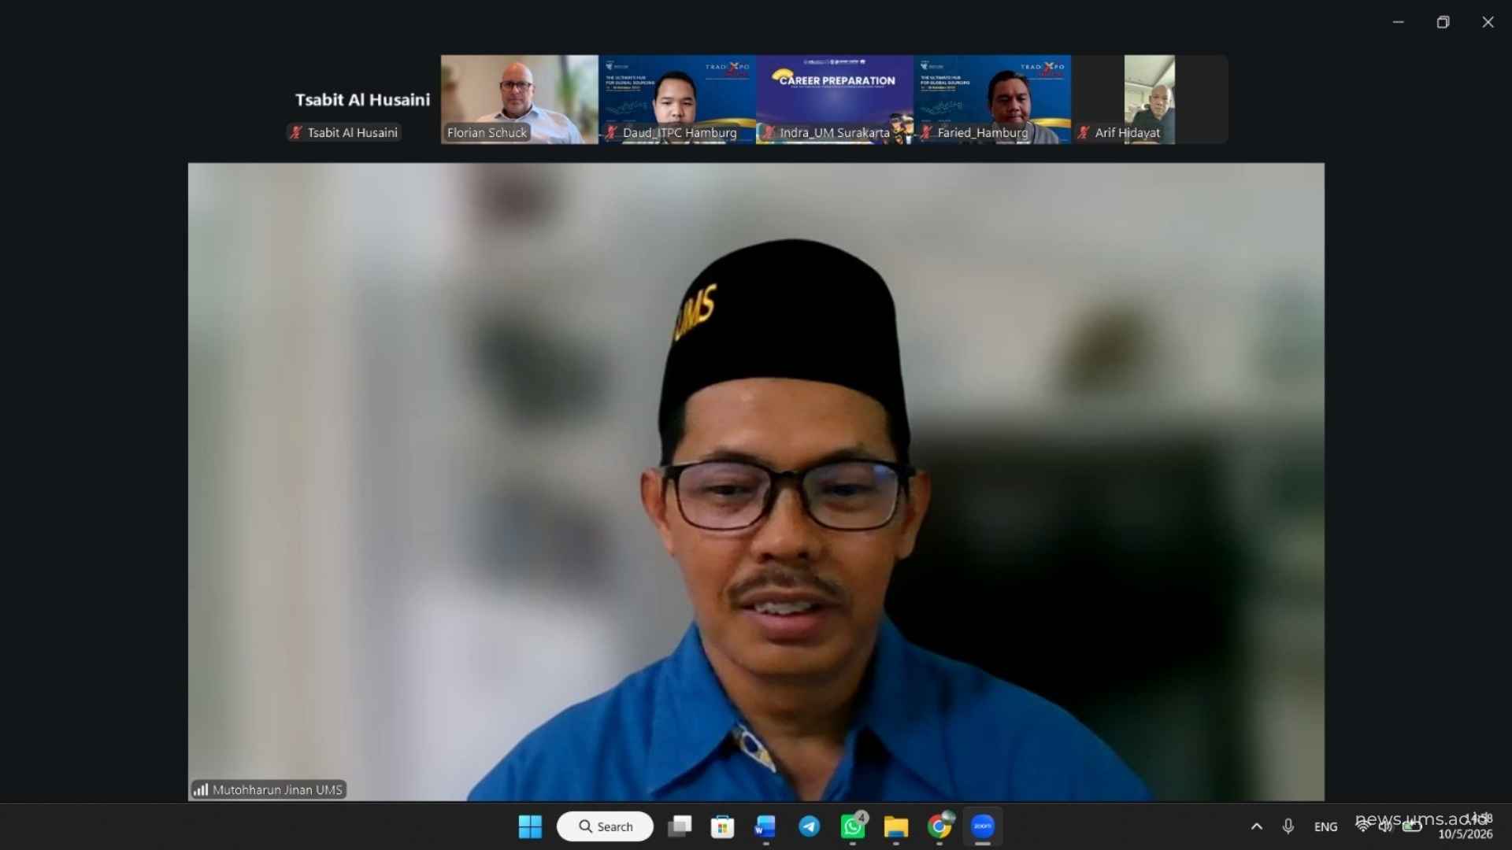Click the signal bars icon by Mutohharun Jinan UMS
The width and height of the screenshot is (1512, 850).
[201, 789]
